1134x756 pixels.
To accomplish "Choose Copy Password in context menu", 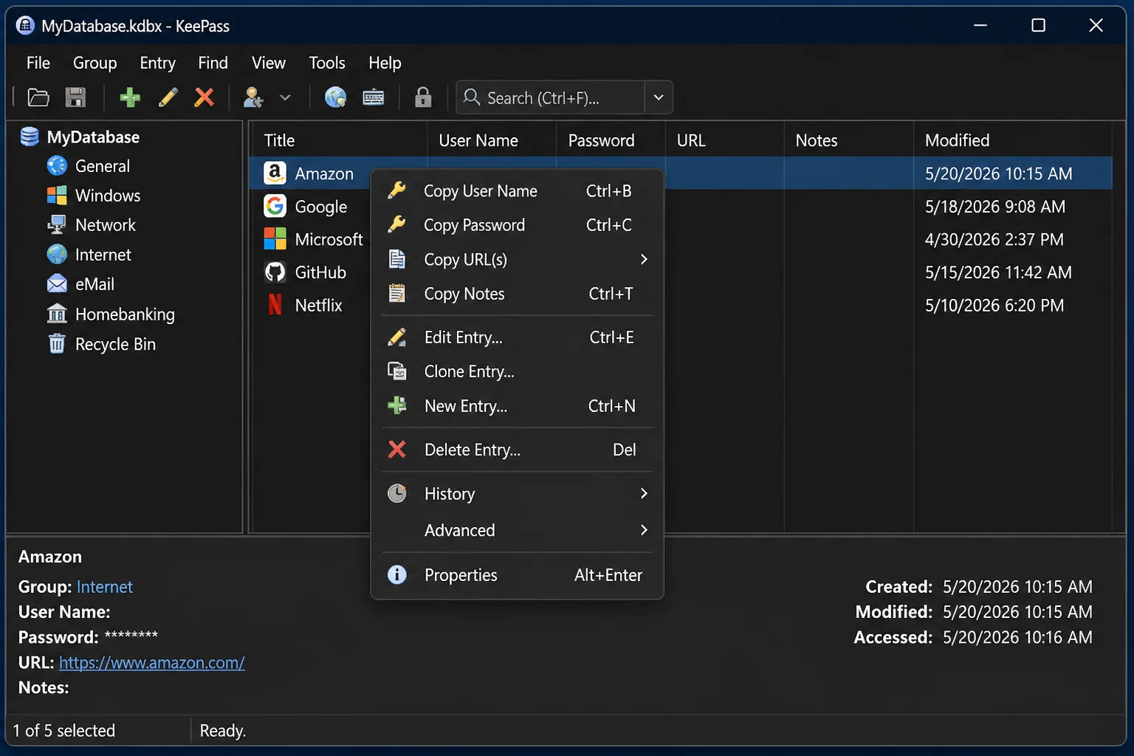I will 517,225.
